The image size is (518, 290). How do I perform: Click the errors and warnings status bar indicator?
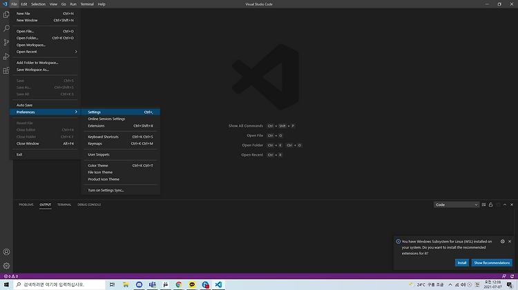click(11, 276)
